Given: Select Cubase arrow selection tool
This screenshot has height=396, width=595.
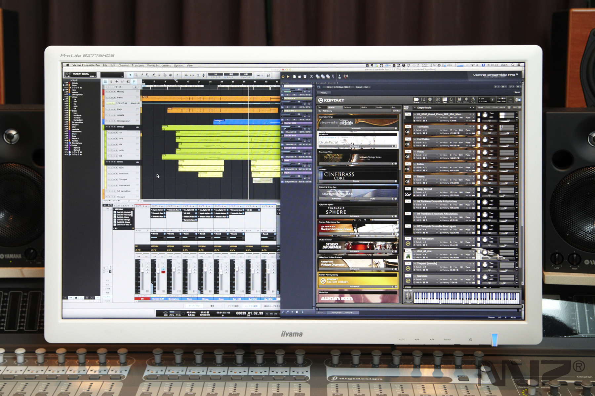Looking at the screenshot, I should (x=130, y=75).
